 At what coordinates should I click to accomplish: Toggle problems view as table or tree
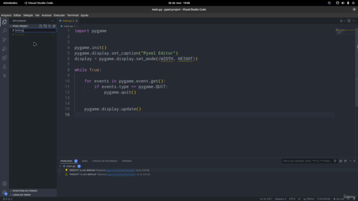[345, 161]
